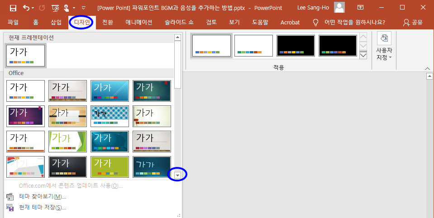Image resolution: width=434 pixels, height=218 pixels.
Task: Select the blue circular pattern theme
Action: [x=110, y=116]
